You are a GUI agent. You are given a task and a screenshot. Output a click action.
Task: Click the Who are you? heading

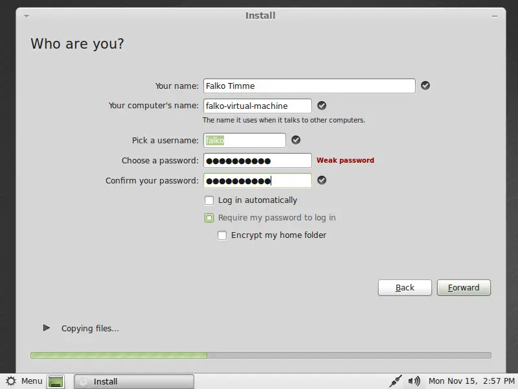[x=77, y=43]
